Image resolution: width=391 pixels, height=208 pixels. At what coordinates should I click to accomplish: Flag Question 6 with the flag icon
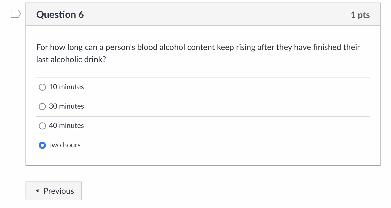(16, 14)
